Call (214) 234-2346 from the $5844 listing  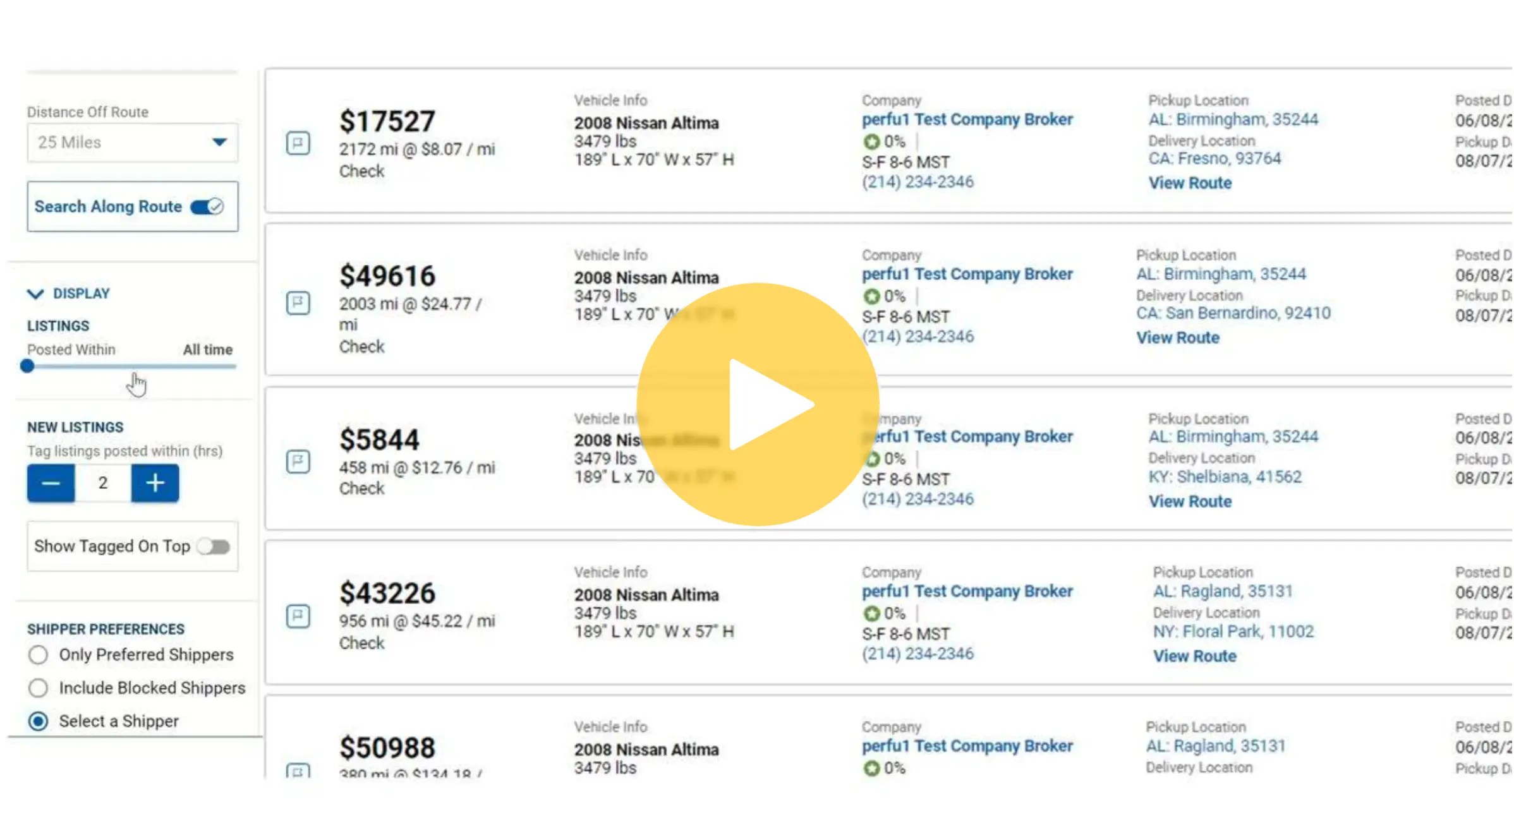(x=917, y=498)
